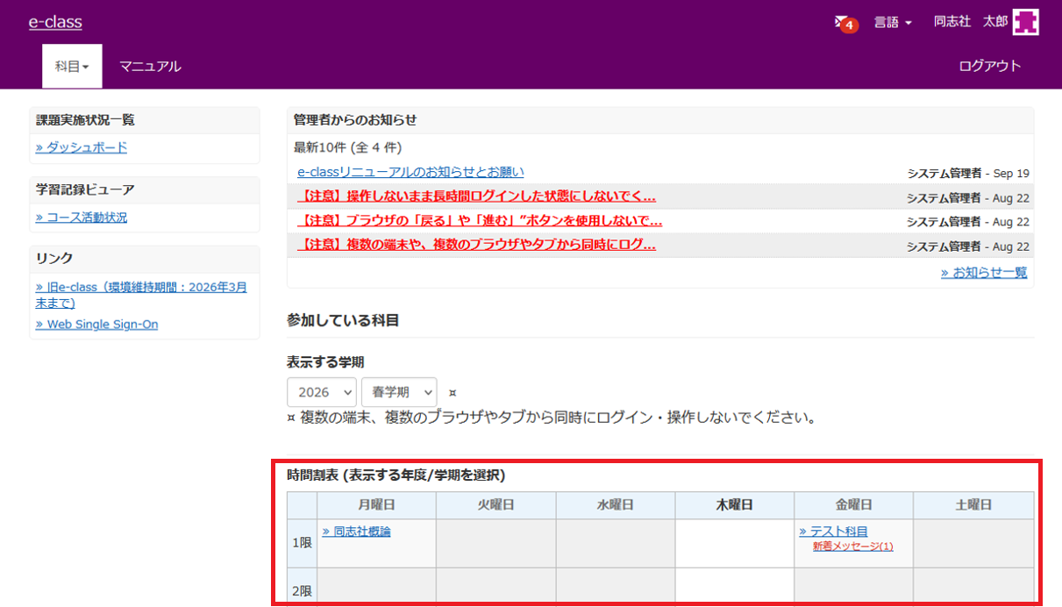
Task: Click the 木曜日 column header
Action: pyautogui.click(x=734, y=505)
